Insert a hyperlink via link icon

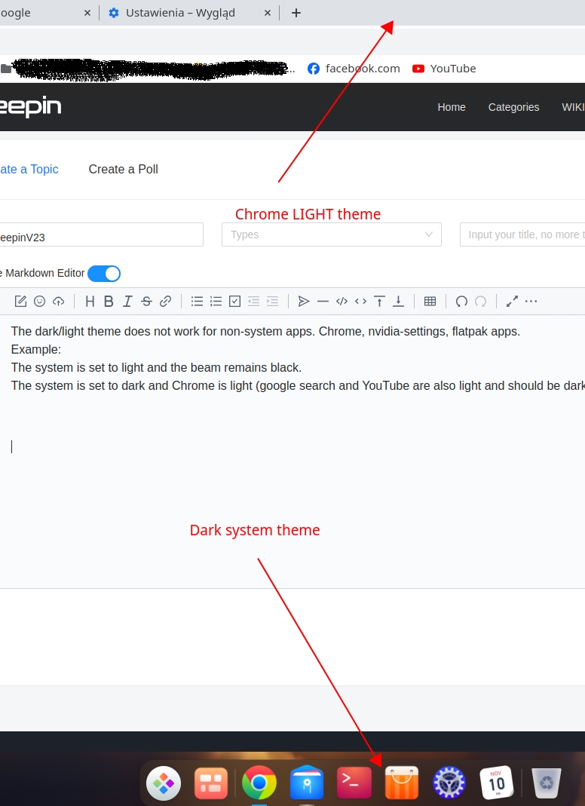(x=166, y=302)
